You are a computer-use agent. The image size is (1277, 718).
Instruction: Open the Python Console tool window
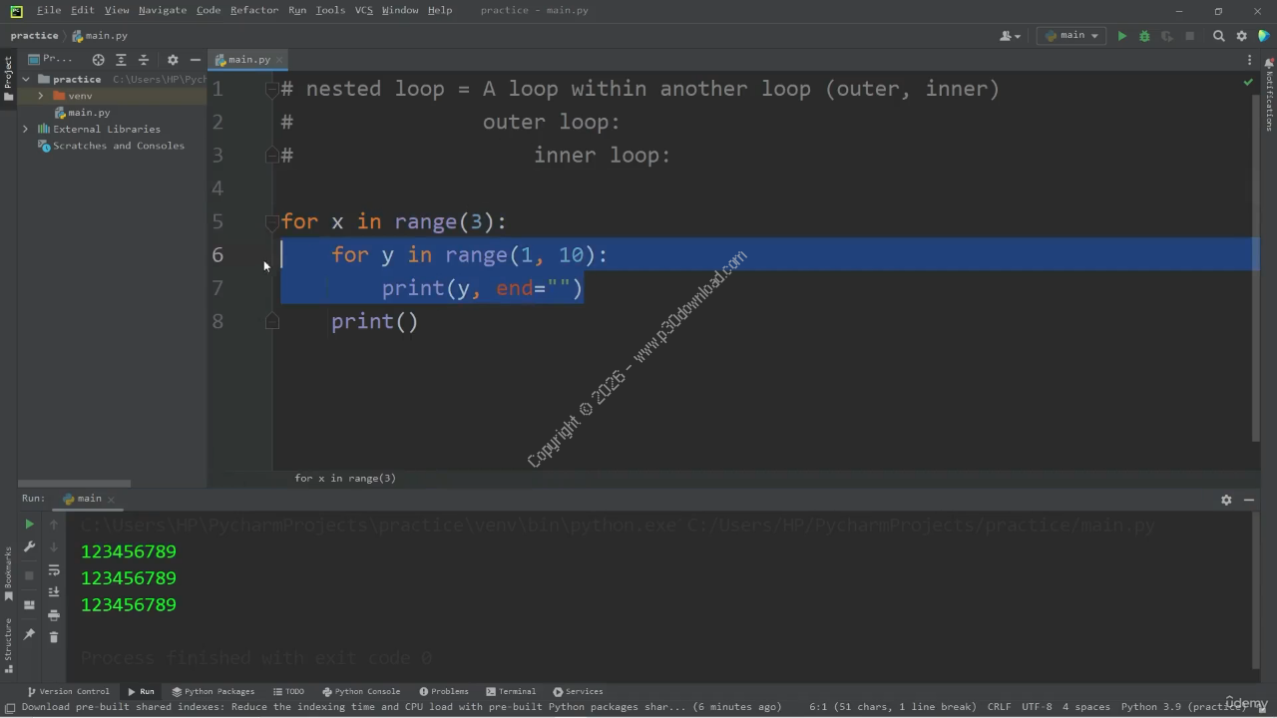coord(361,691)
